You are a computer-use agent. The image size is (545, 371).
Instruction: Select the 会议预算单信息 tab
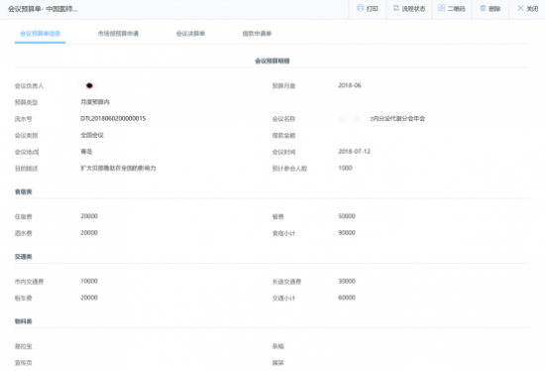coord(41,34)
